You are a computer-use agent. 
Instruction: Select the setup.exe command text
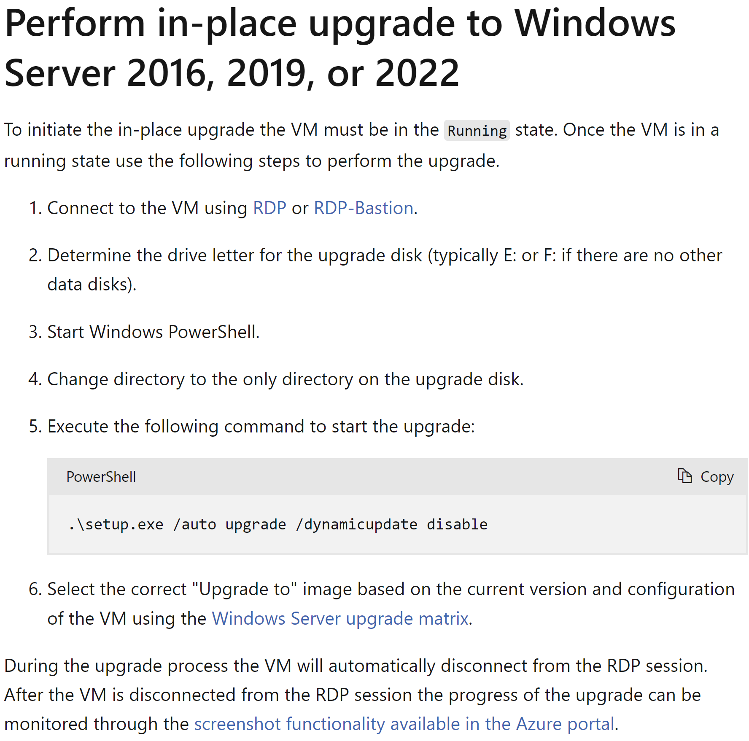(x=277, y=524)
